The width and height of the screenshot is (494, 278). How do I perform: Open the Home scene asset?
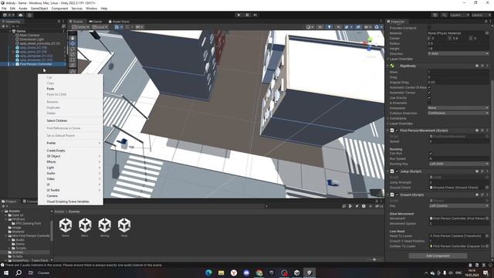point(66,227)
